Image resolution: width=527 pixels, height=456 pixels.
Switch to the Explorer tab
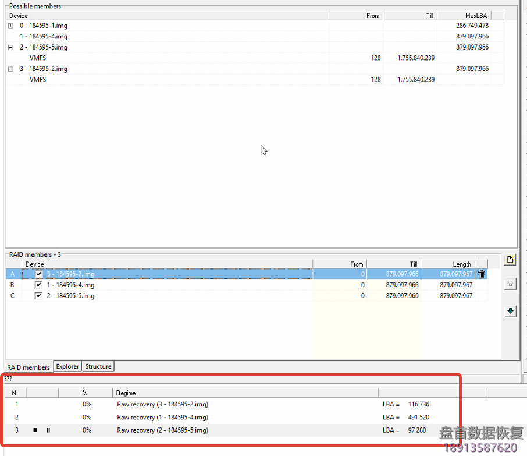coord(67,366)
